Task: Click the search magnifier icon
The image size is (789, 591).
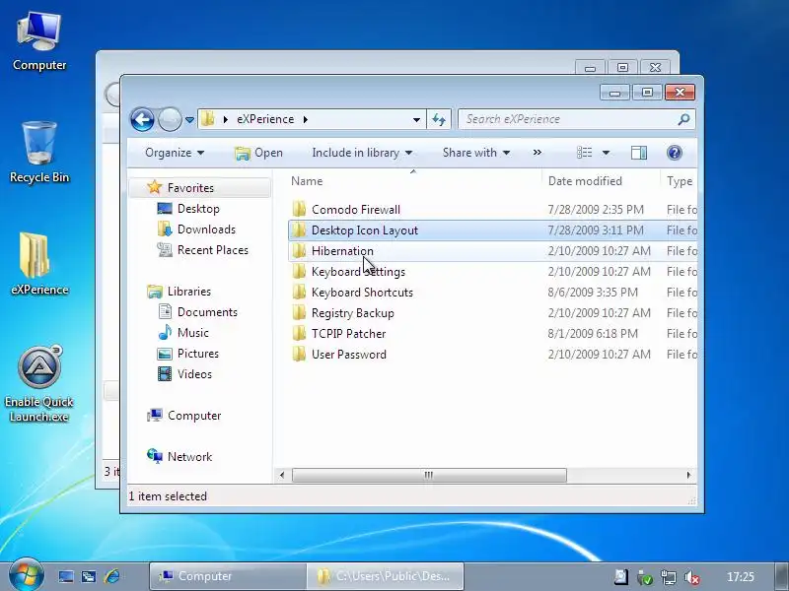Action: (683, 119)
